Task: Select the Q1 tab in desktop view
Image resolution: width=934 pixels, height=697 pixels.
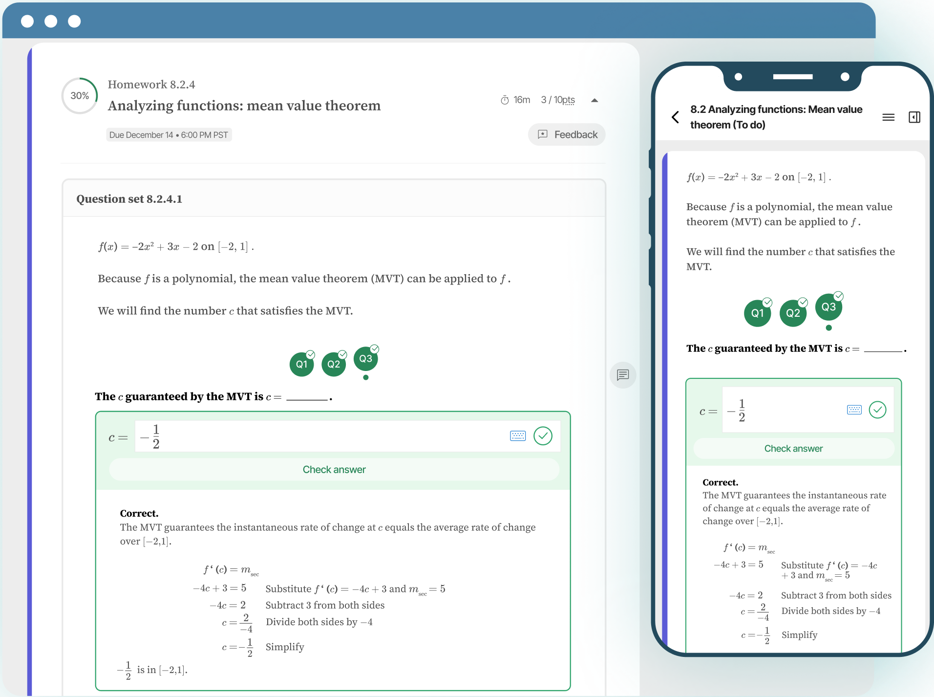Action: point(302,364)
